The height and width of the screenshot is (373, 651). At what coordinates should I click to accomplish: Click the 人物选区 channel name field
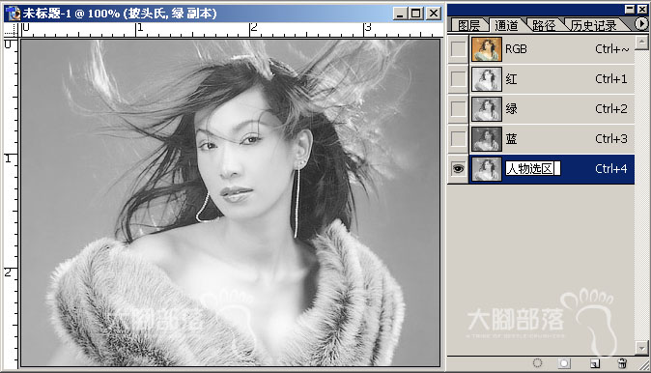coord(532,169)
